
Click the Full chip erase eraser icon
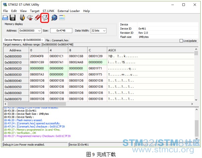(x=37, y=18)
